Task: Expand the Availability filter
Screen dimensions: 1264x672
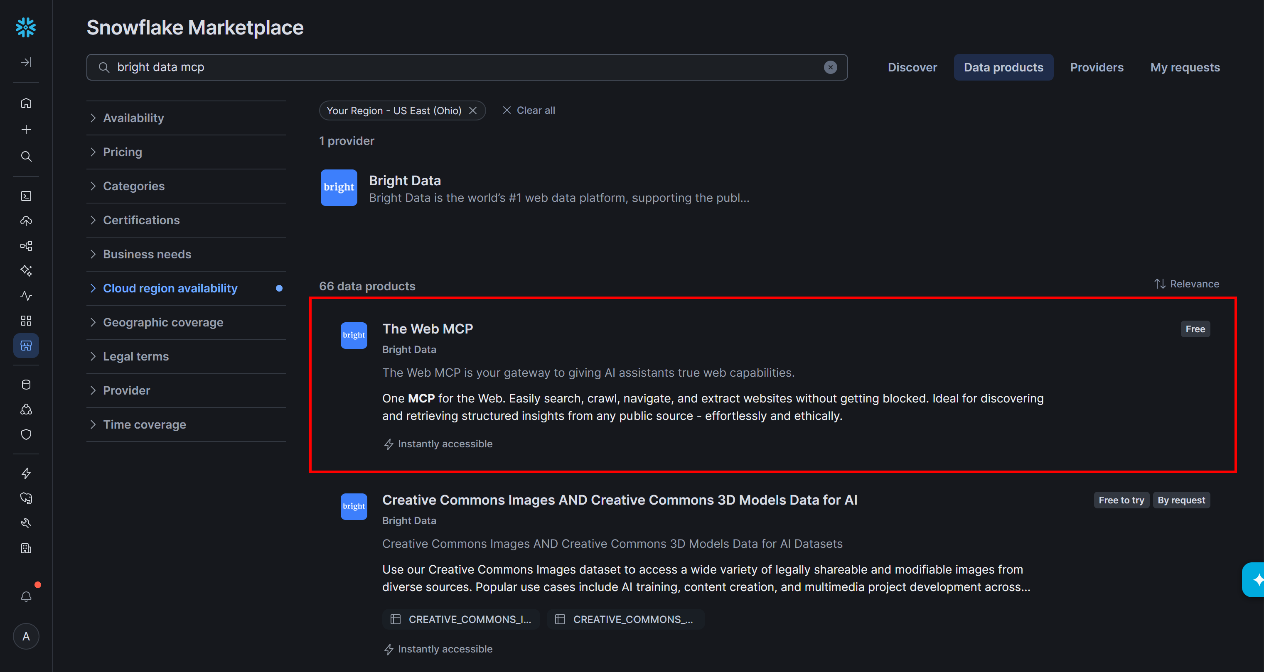Action: [x=186, y=118]
